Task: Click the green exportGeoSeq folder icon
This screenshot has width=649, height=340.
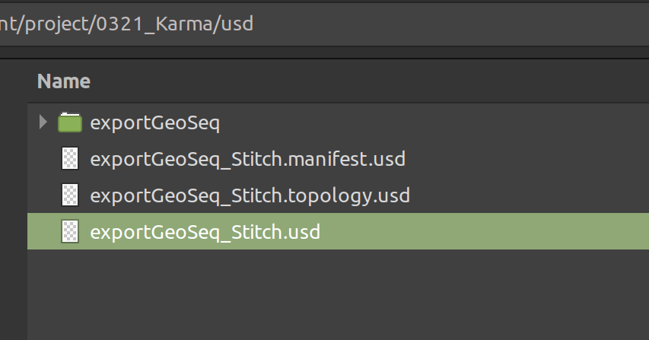Action: (x=70, y=122)
